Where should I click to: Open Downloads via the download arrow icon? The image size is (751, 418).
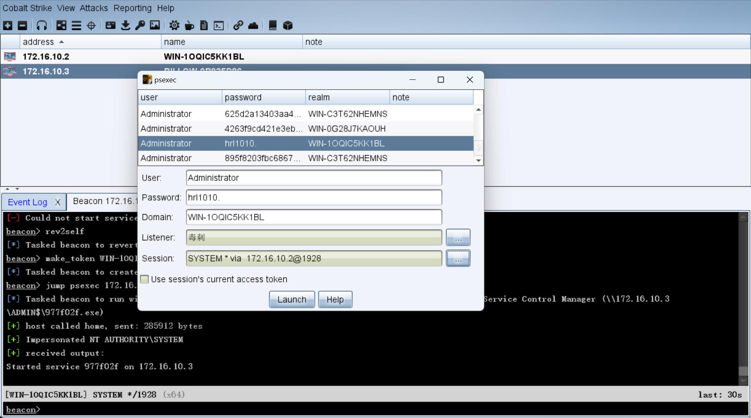point(126,25)
